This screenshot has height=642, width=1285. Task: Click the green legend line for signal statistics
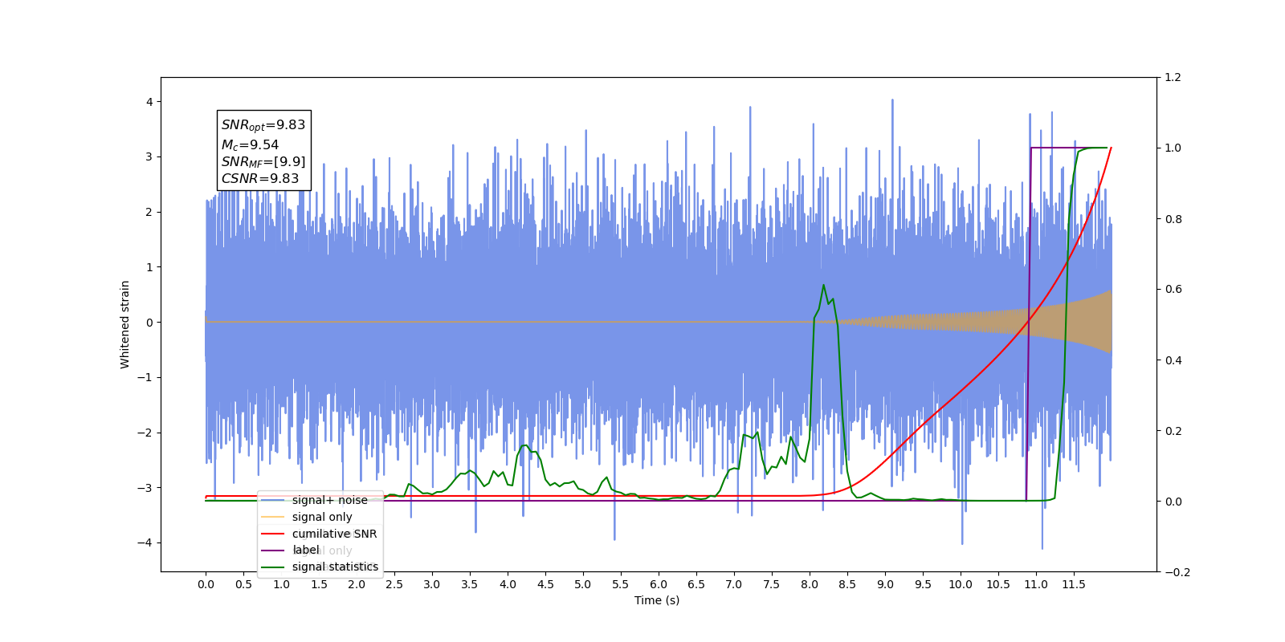point(273,567)
